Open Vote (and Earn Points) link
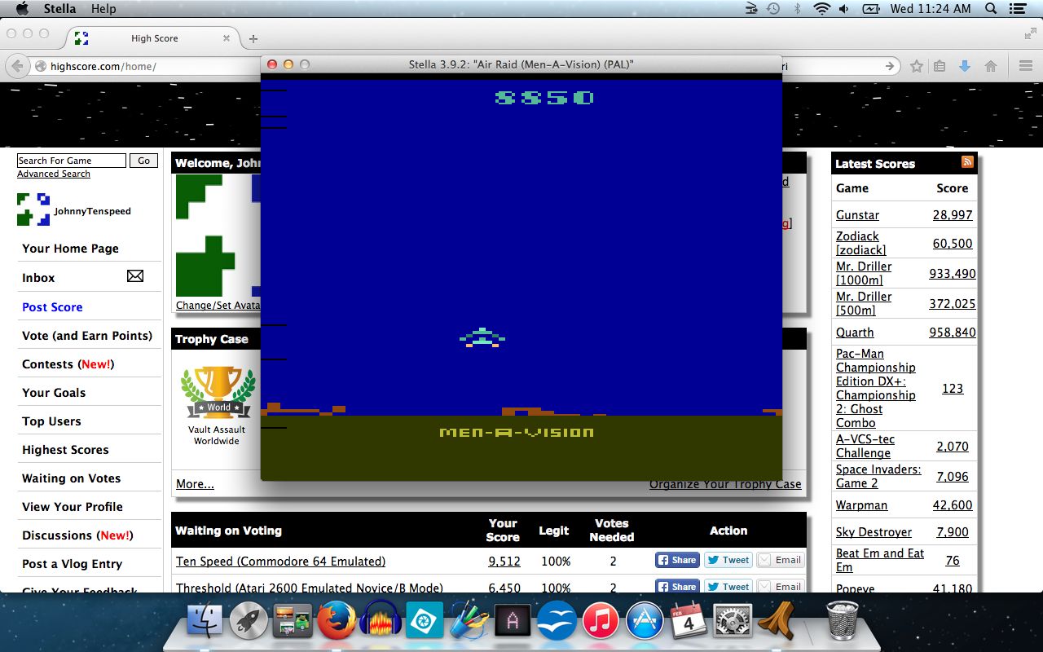 87,336
